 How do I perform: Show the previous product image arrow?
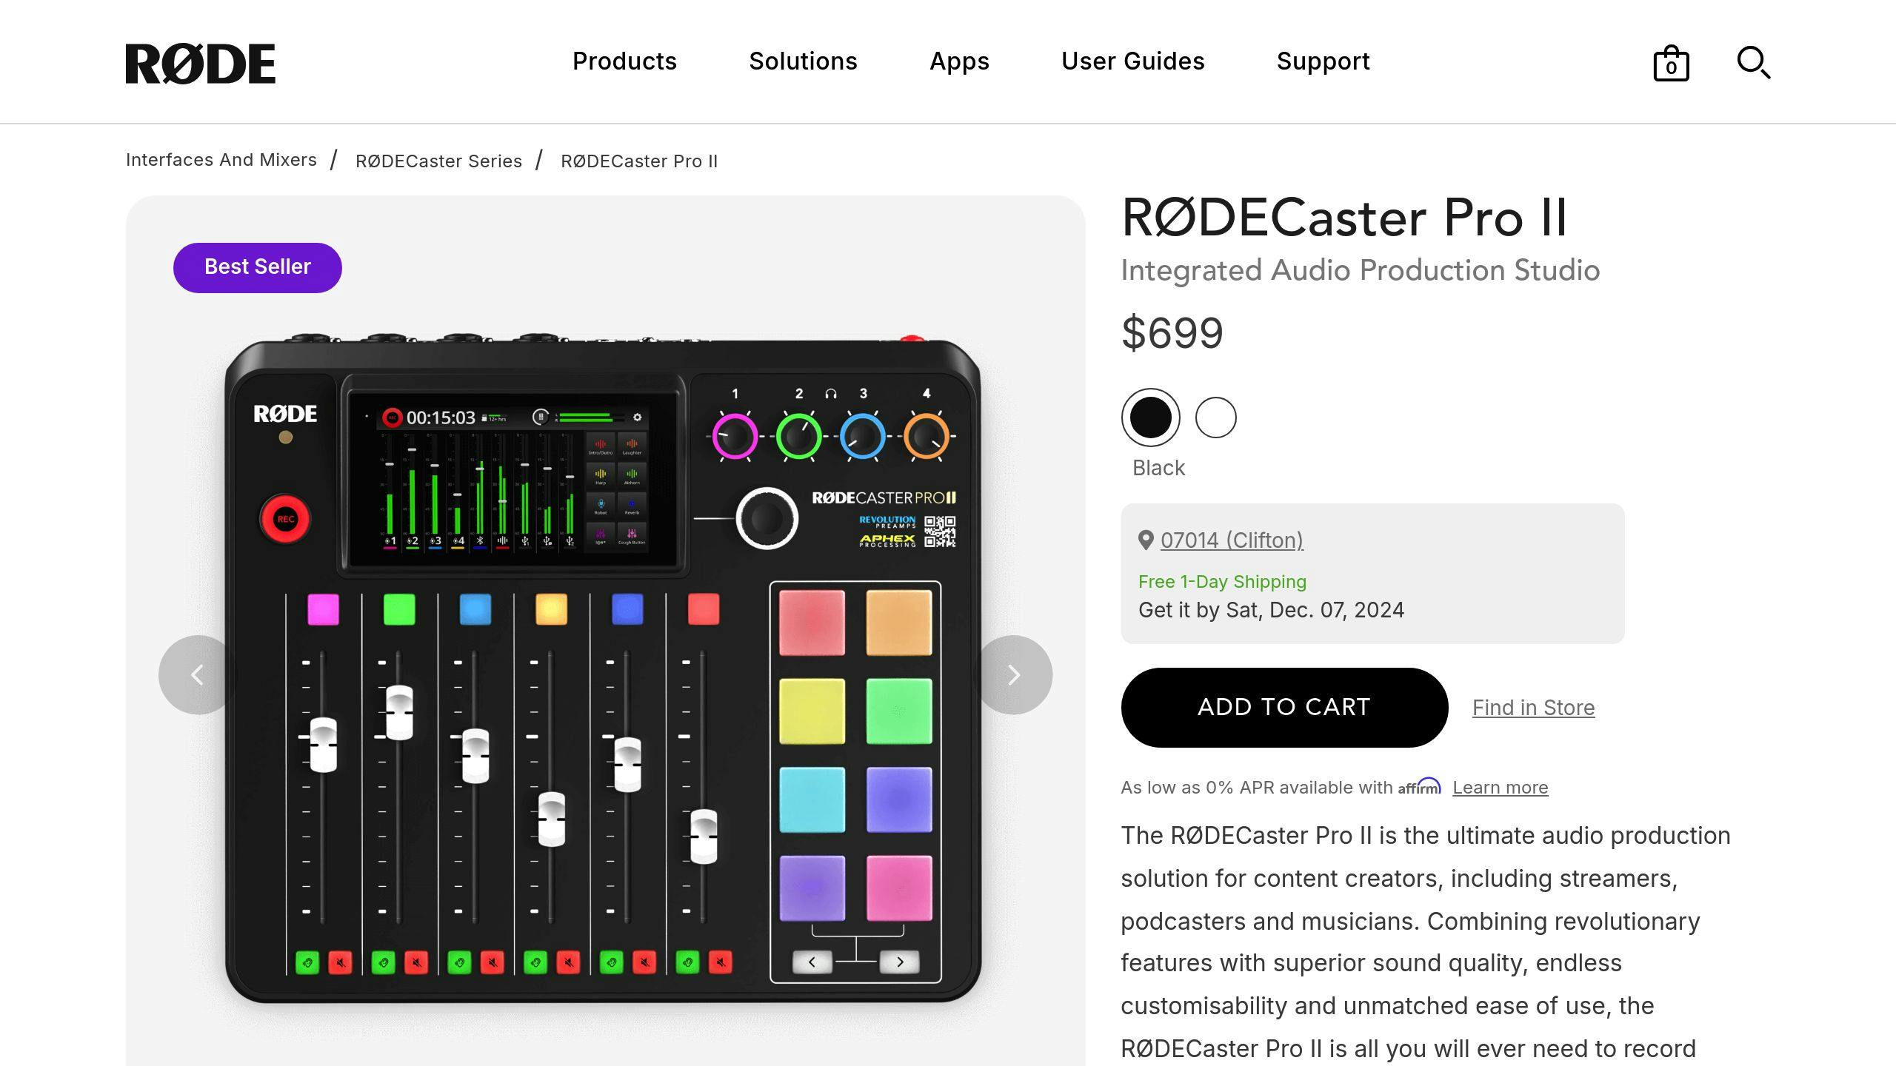click(x=198, y=674)
